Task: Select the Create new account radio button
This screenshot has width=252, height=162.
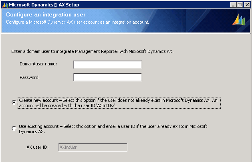Action: 14,102
